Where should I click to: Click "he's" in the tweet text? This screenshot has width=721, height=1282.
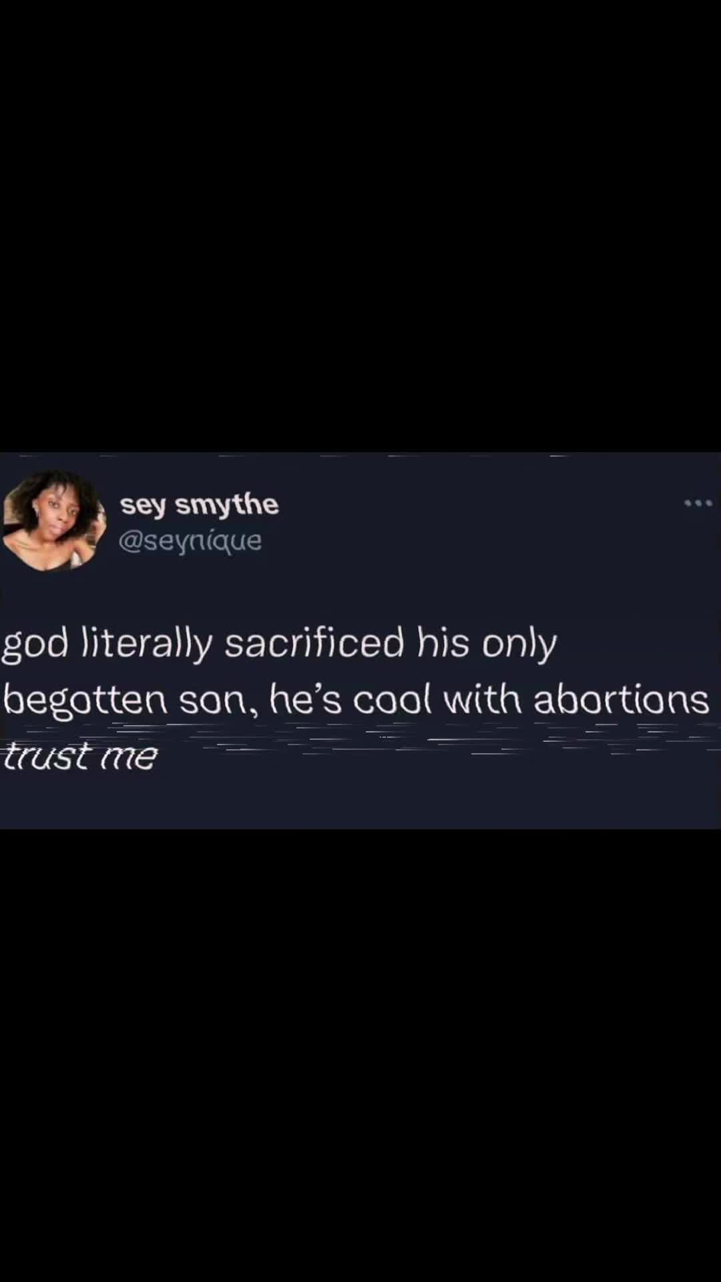(x=305, y=699)
